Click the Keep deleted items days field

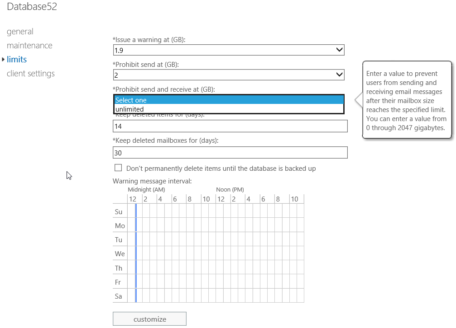[230, 126]
